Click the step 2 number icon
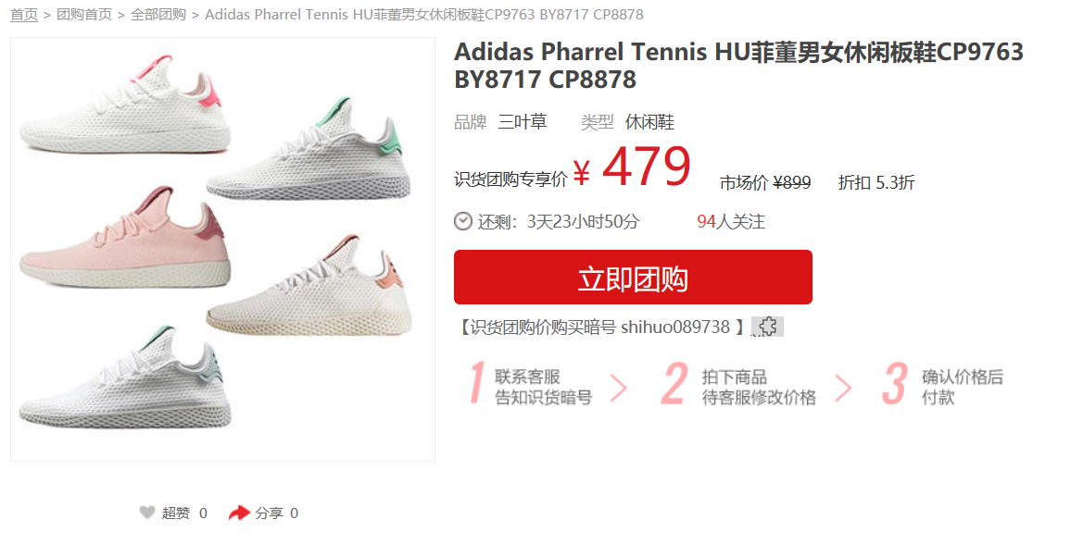Viewport: 1071px width, 544px height. point(674,383)
